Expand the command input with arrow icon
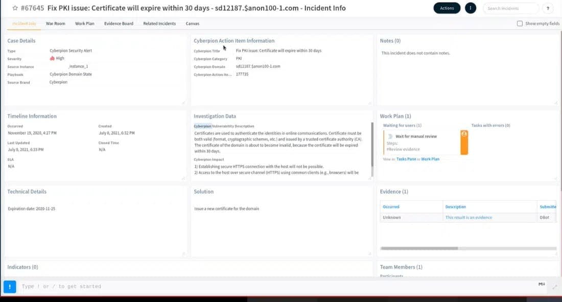This screenshot has height=302, width=562. click(555, 287)
